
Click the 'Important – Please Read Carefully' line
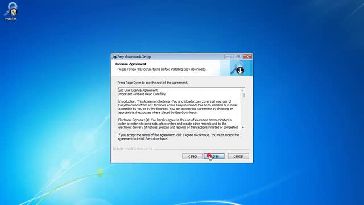142,94
